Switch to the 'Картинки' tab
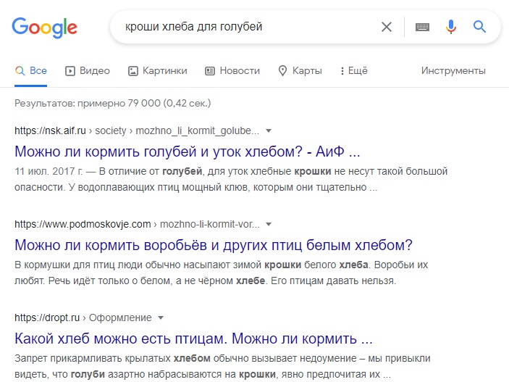The height and width of the screenshot is (382, 509). (157, 70)
